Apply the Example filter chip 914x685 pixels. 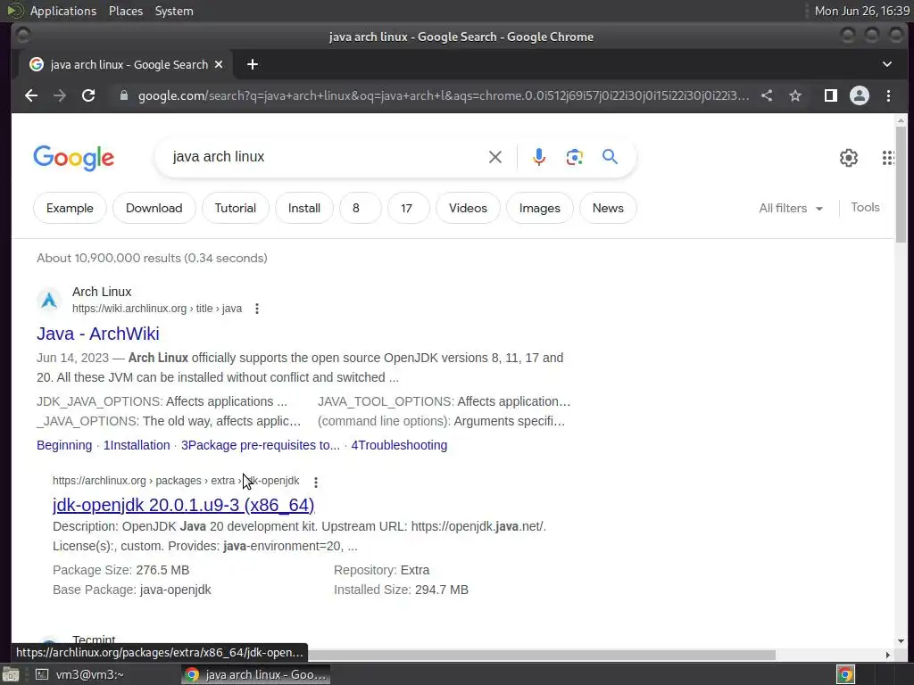(x=70, y=208)
